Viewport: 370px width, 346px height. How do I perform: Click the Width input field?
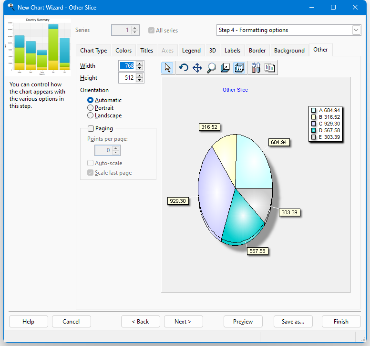click(128, 66)
